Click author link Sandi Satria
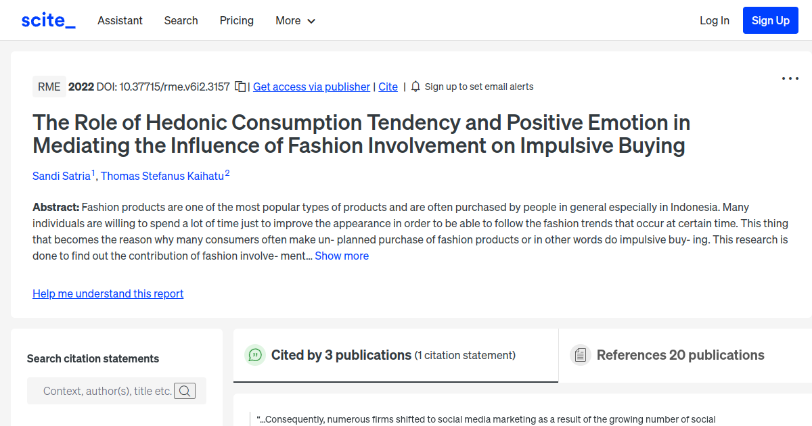Screen dimensions: 812x426 tap(62, 176)
